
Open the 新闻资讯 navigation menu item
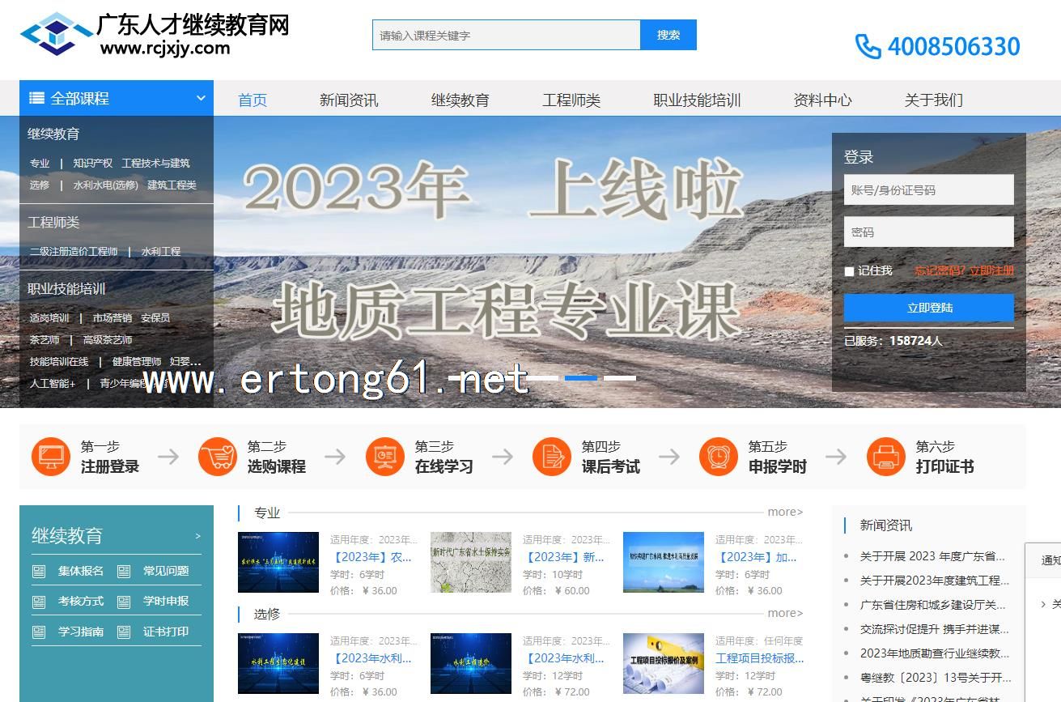click(x=348, y=100)
